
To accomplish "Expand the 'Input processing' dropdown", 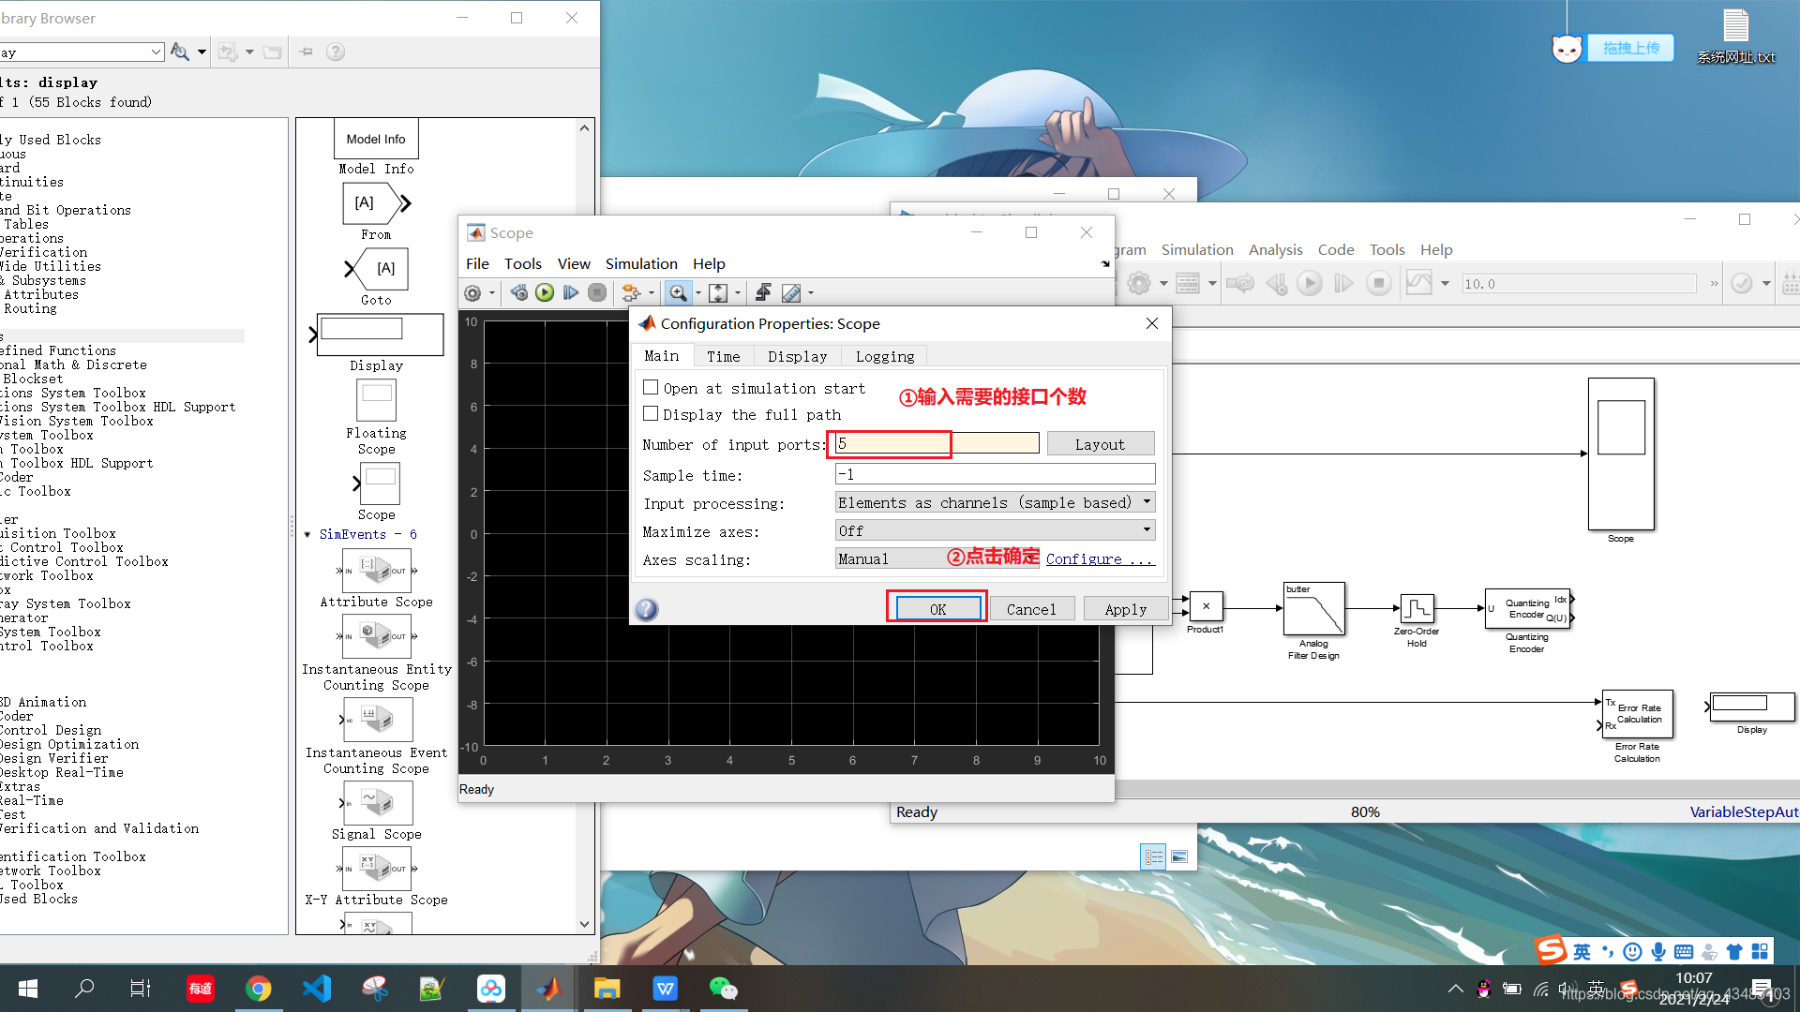I will tap(1146, 501).
